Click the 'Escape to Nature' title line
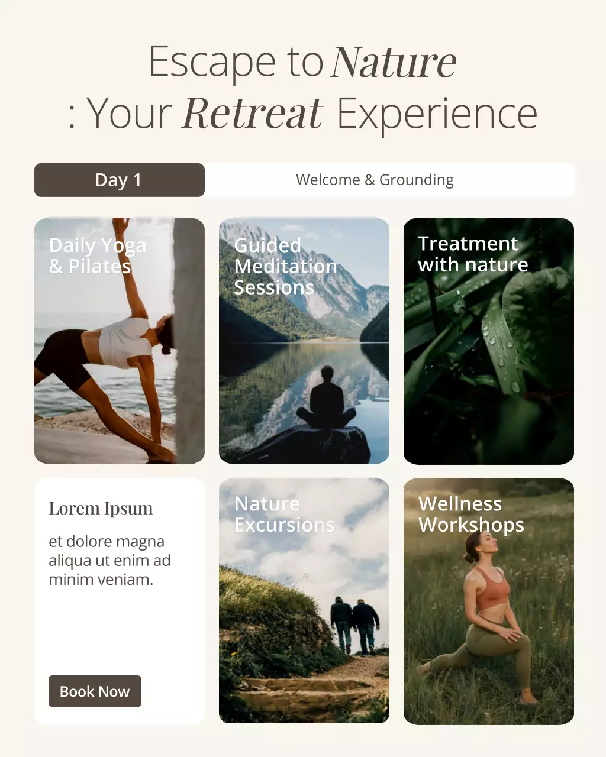 302,62
